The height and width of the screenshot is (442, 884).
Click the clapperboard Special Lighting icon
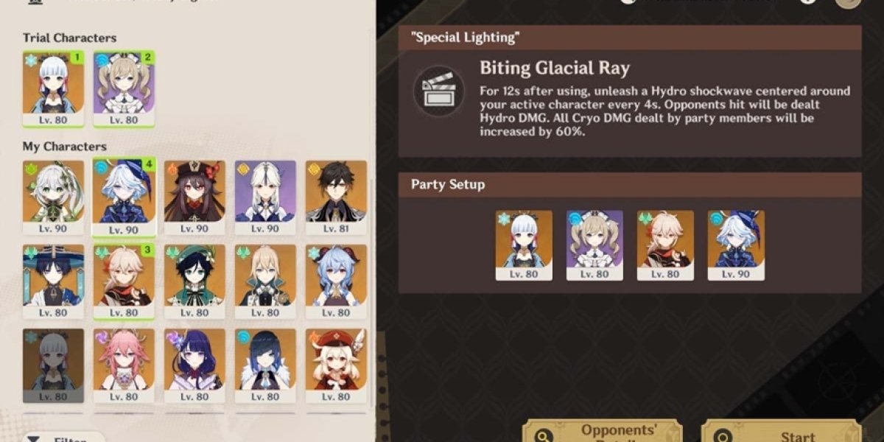pyautogui.click(x=438, y=91)
